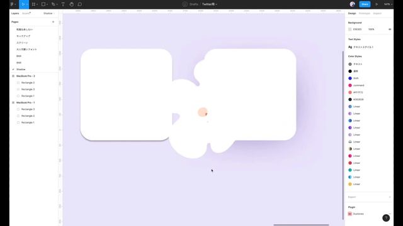Select the Text tool

63,4
